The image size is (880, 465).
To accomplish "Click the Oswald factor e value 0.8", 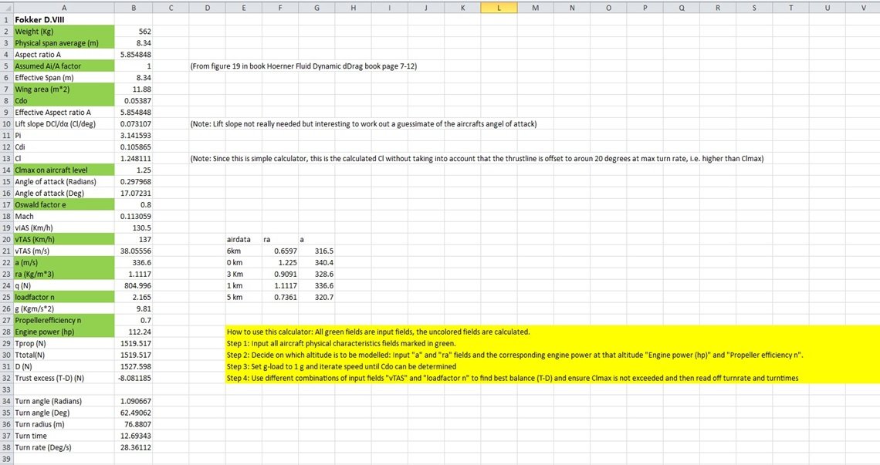I will tap(134, 204).
